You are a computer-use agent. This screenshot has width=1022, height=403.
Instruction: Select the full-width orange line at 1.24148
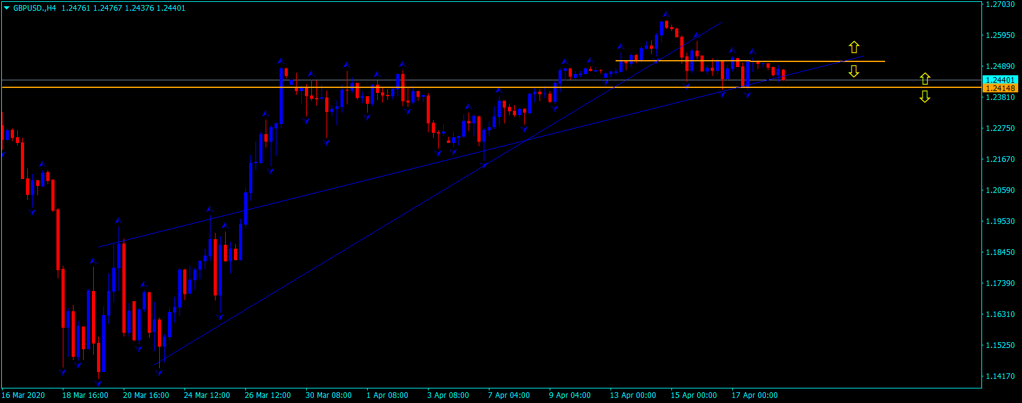(491, 87)
